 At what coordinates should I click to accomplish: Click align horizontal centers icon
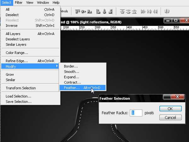[x=105, y=12]
